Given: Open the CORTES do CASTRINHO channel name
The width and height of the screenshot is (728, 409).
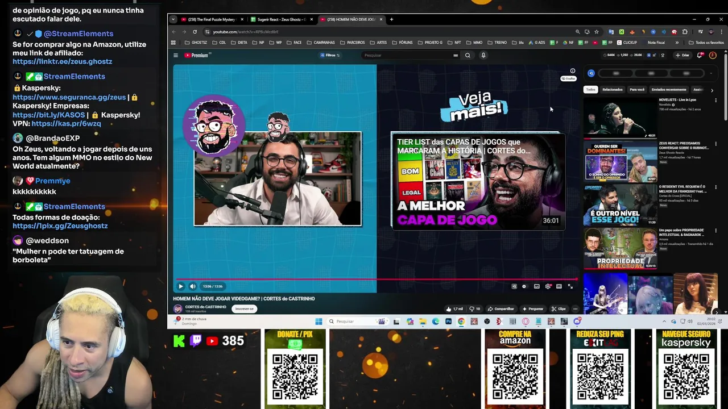Looking at the screenshot, I should point(205,307).
